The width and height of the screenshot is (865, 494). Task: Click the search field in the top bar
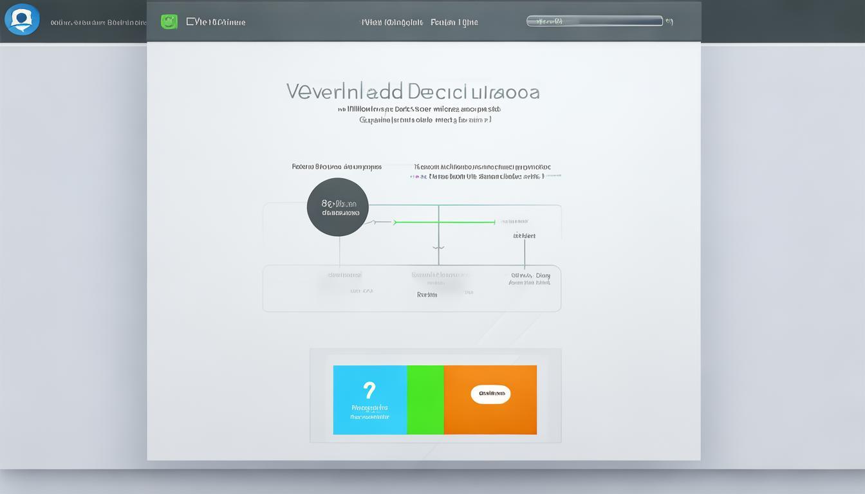click(x=594, y=21)
